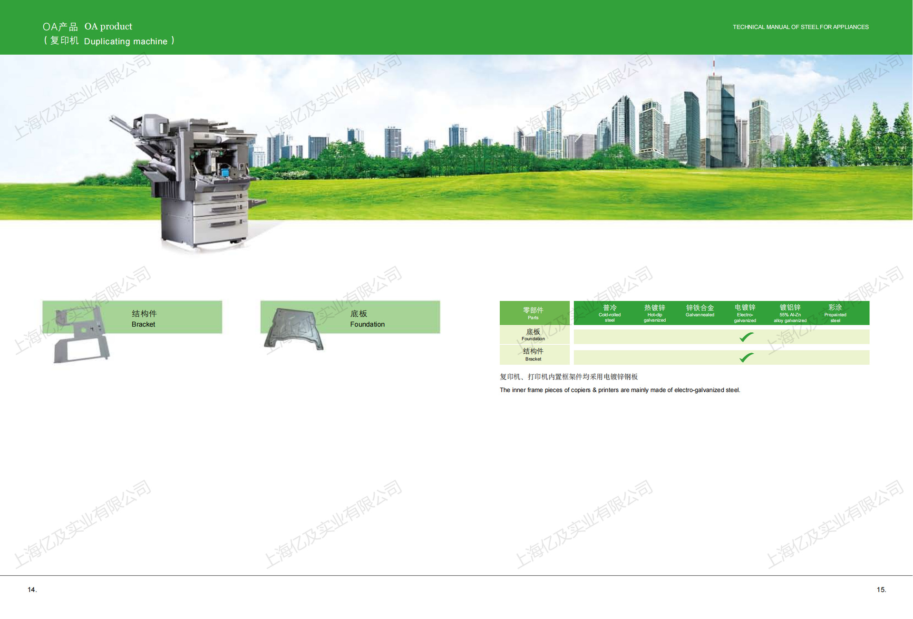Screen dimensions: 913x619
Task: Click the Cold-rolled steel column header
Action: point(610,313)
